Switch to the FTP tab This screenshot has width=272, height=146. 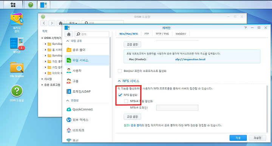147,34
